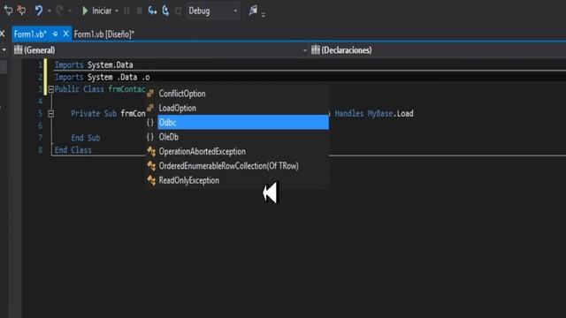The image size is (566, 318).
Task: Click the Undo arrow in toolbar
Action: coord(39,11)
